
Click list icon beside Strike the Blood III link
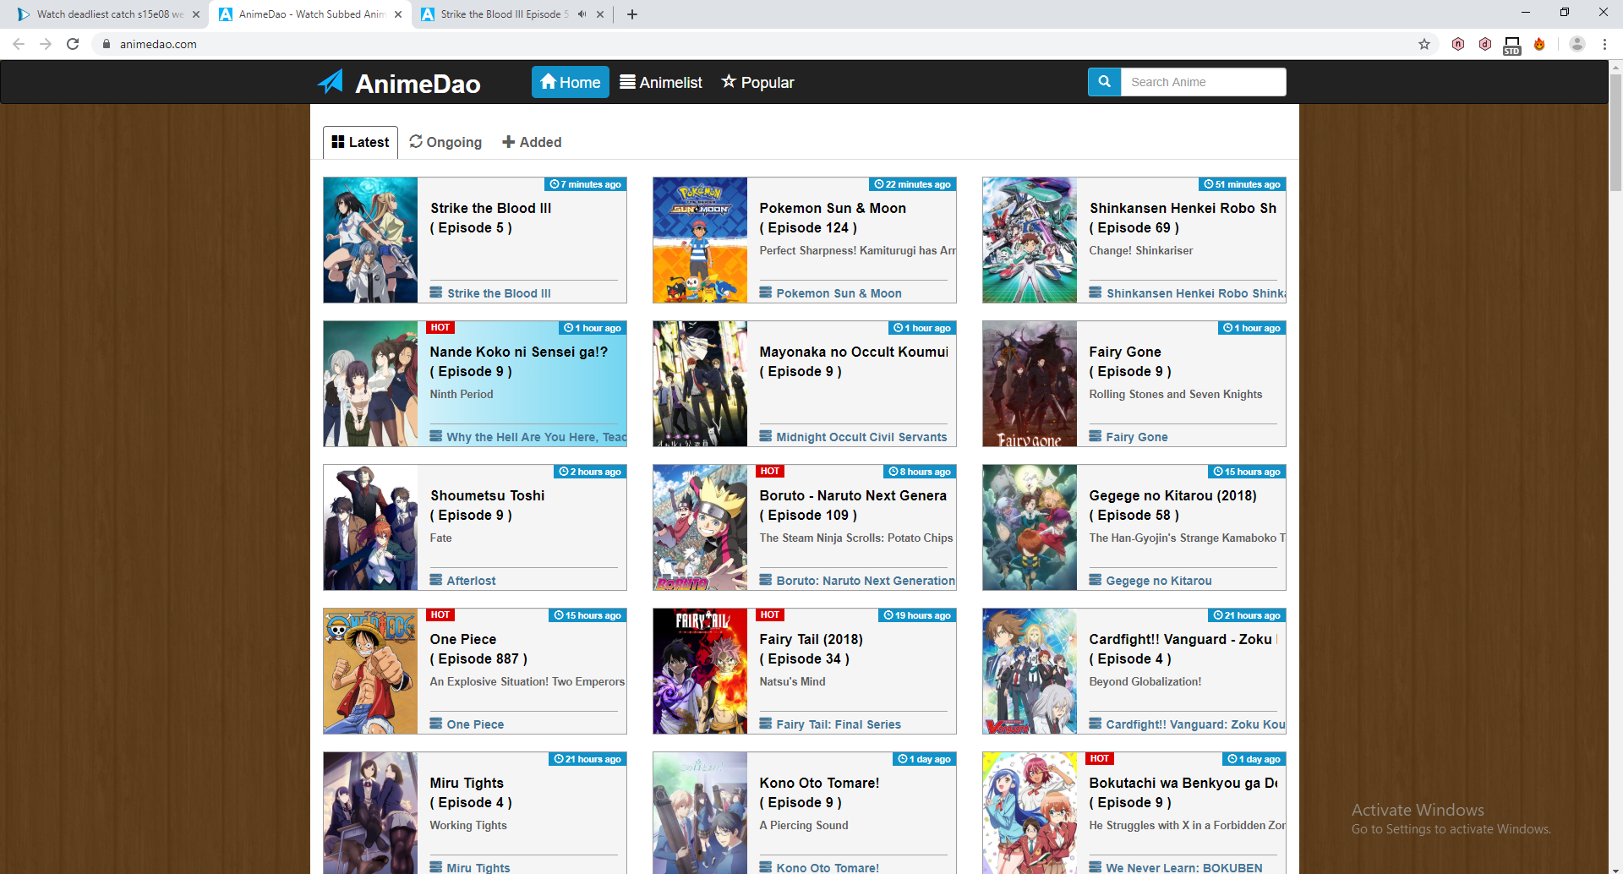click(436, 292)
